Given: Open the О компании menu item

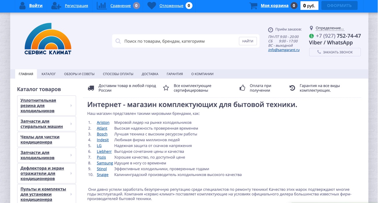Looking at the screenshot, I should point(202,74).
